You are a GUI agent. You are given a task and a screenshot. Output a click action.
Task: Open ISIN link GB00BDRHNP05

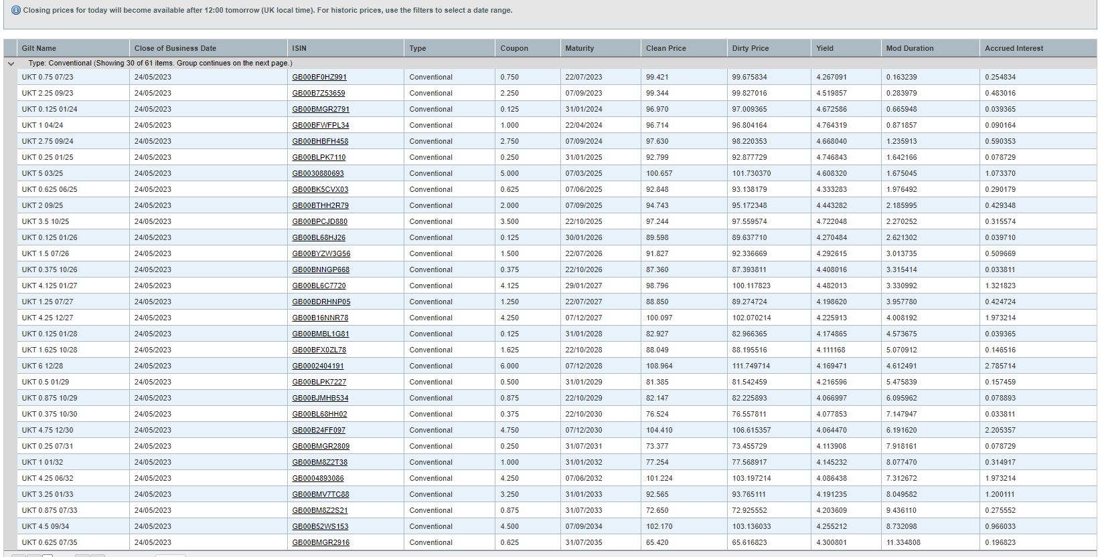tap(321, 302)
